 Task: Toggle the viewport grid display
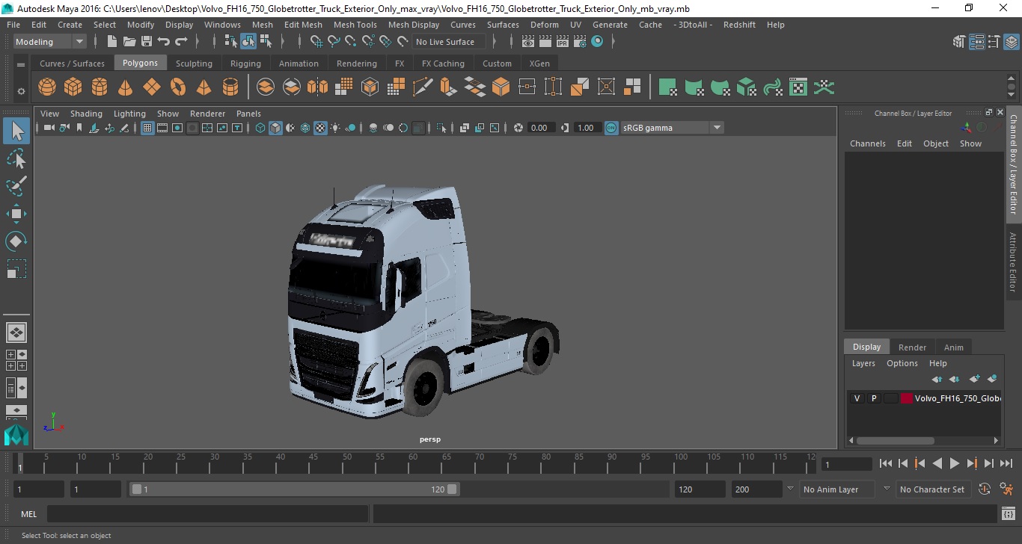point(147,128)
